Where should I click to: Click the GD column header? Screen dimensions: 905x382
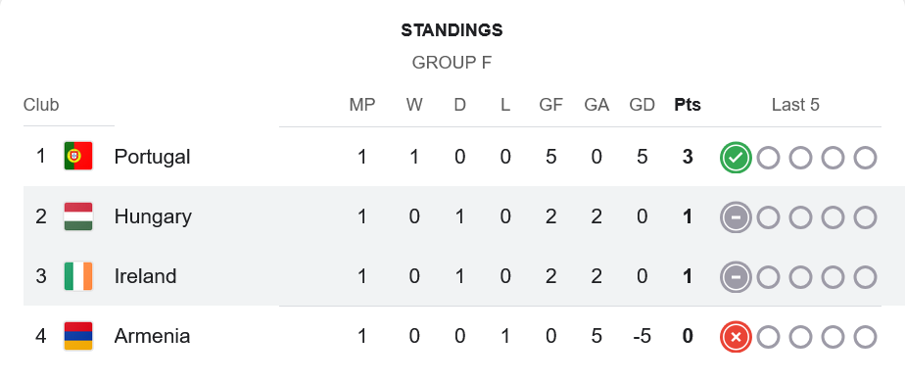point(642,105)
